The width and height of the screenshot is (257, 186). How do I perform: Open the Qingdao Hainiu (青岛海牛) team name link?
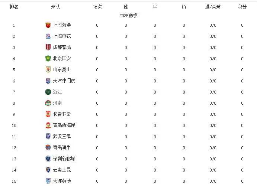pyautogui.click(x=62, y=148)
